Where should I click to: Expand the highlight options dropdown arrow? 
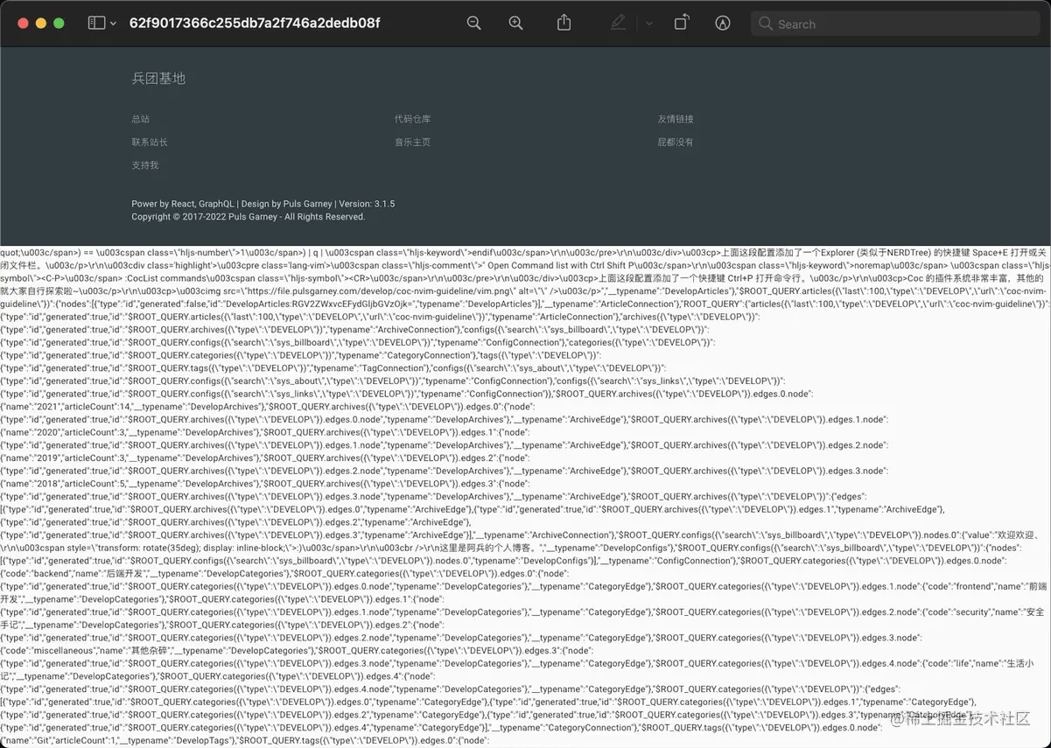pyautogui.click(x=648, y=24)
